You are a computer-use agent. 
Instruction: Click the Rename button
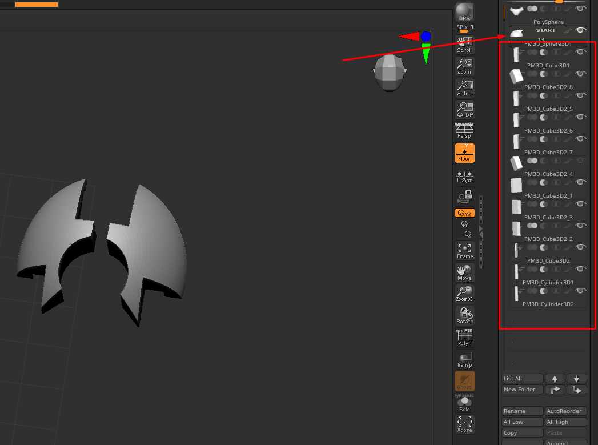click(522, 411)
